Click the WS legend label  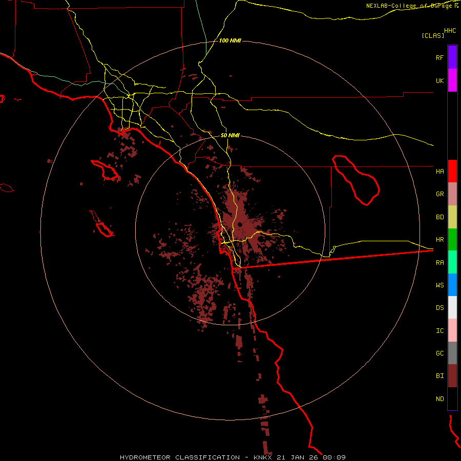coord(439,285)
